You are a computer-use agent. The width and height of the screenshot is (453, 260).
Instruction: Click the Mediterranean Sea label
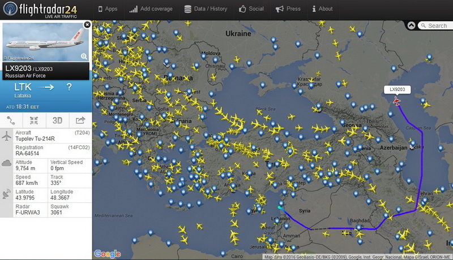coord(114,215)
